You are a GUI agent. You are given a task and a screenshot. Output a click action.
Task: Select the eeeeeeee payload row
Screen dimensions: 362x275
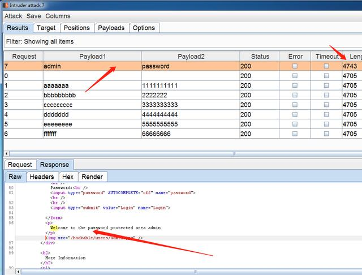point(183,124)
